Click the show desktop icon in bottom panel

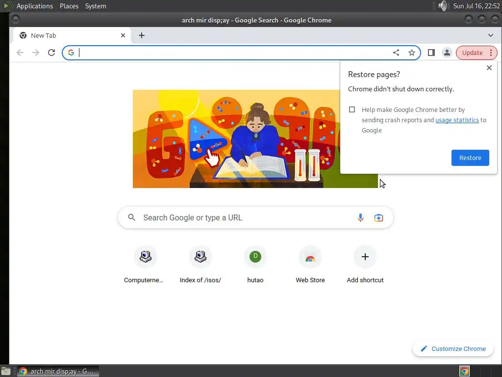point(6,371)
